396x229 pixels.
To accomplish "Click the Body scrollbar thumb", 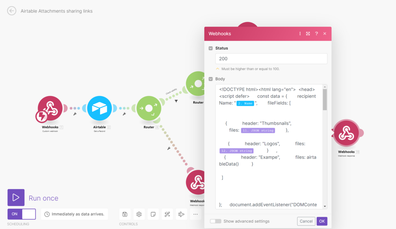I will 325,100.
